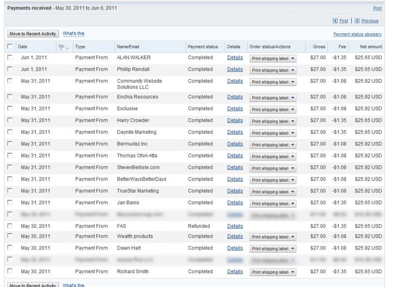Image resolution: width=393 pixels, height=287 pixels.
Task: Open Details link for Daynite Marketing
Action: tap(235, 132)
